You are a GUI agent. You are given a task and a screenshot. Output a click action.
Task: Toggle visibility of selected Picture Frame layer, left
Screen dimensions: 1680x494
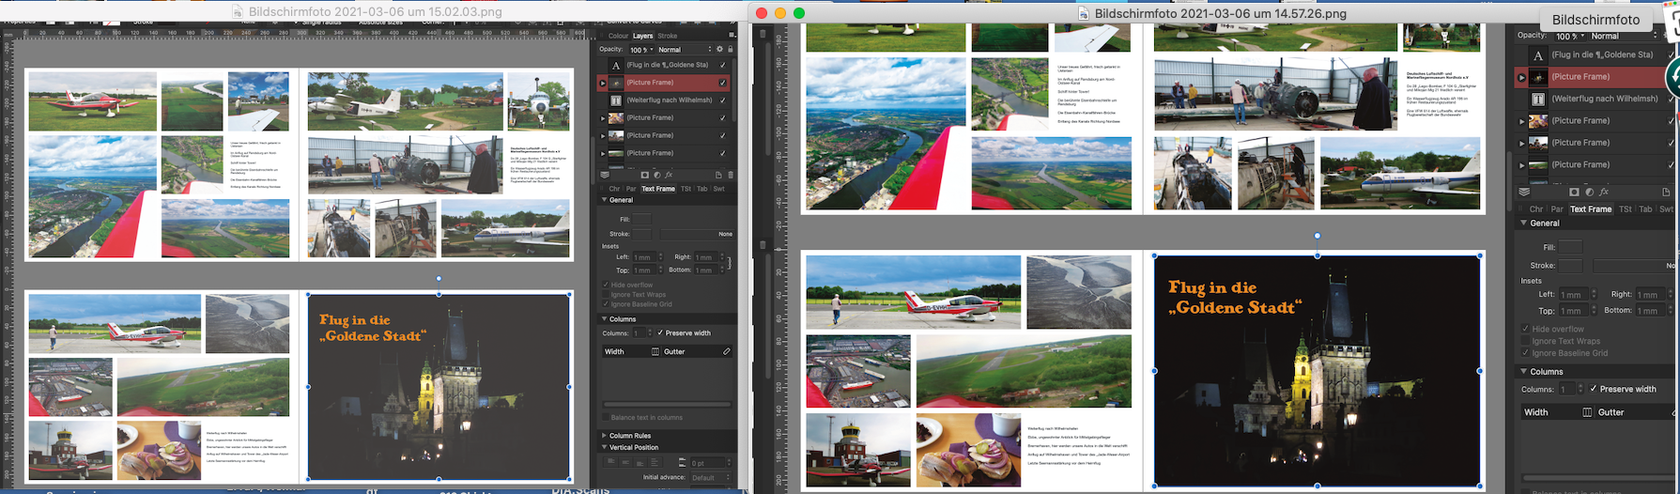tap(722, 83)
